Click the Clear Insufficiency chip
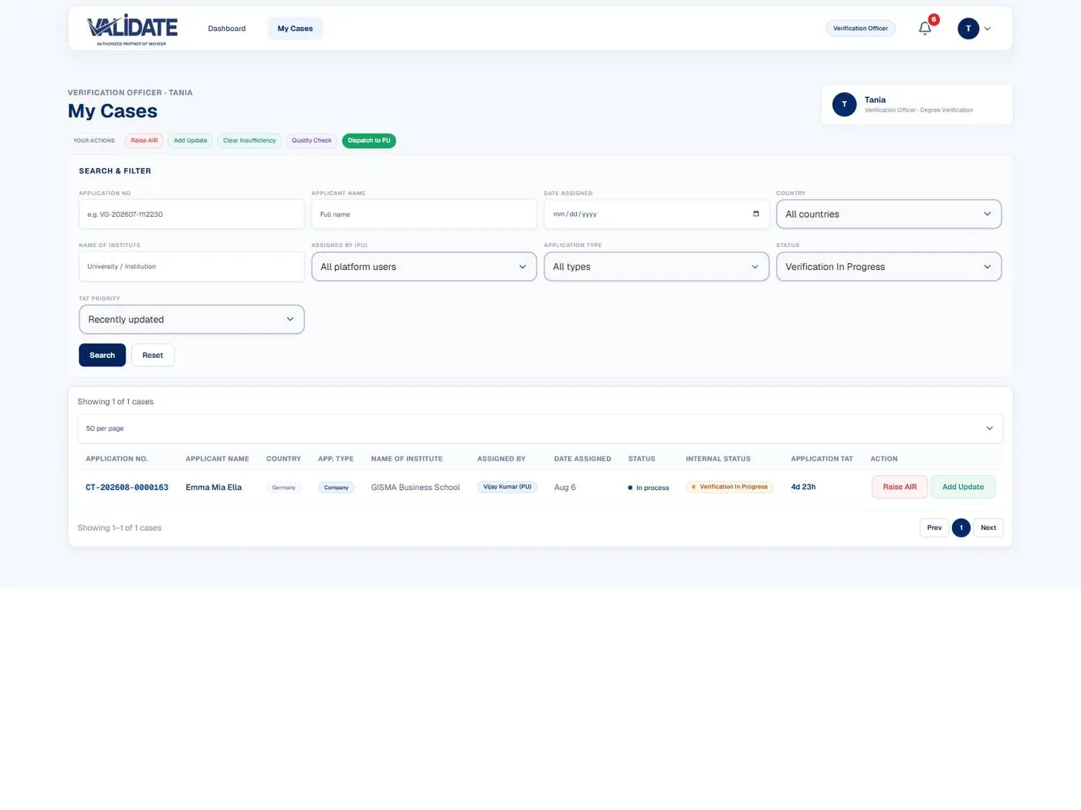1081x810 pixels. (x=249, y=140)
